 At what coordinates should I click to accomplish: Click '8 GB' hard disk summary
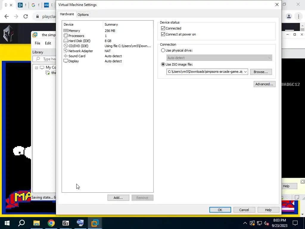108,41
